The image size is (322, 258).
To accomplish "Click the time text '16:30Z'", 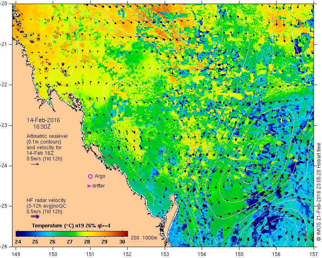I will (42, 127).
